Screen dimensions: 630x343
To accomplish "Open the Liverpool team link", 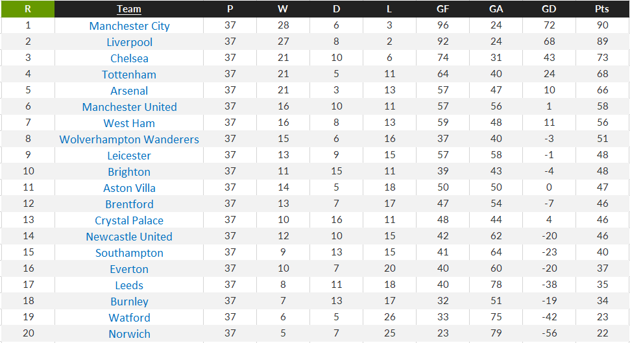I will (x=129, y=42).
